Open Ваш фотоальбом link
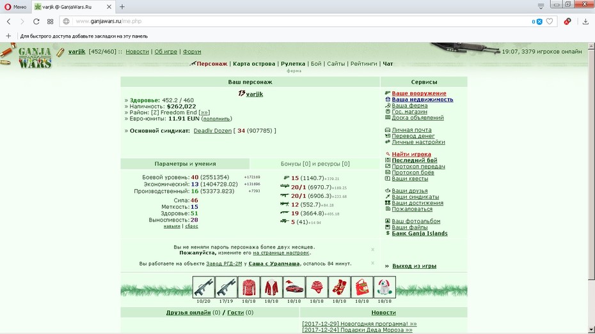 [x=416, y=221]
